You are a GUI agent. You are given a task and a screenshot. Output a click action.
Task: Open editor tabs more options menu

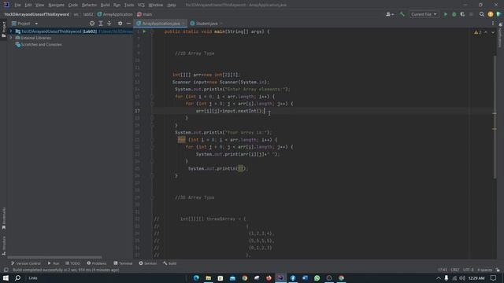[x=493, y=24]
